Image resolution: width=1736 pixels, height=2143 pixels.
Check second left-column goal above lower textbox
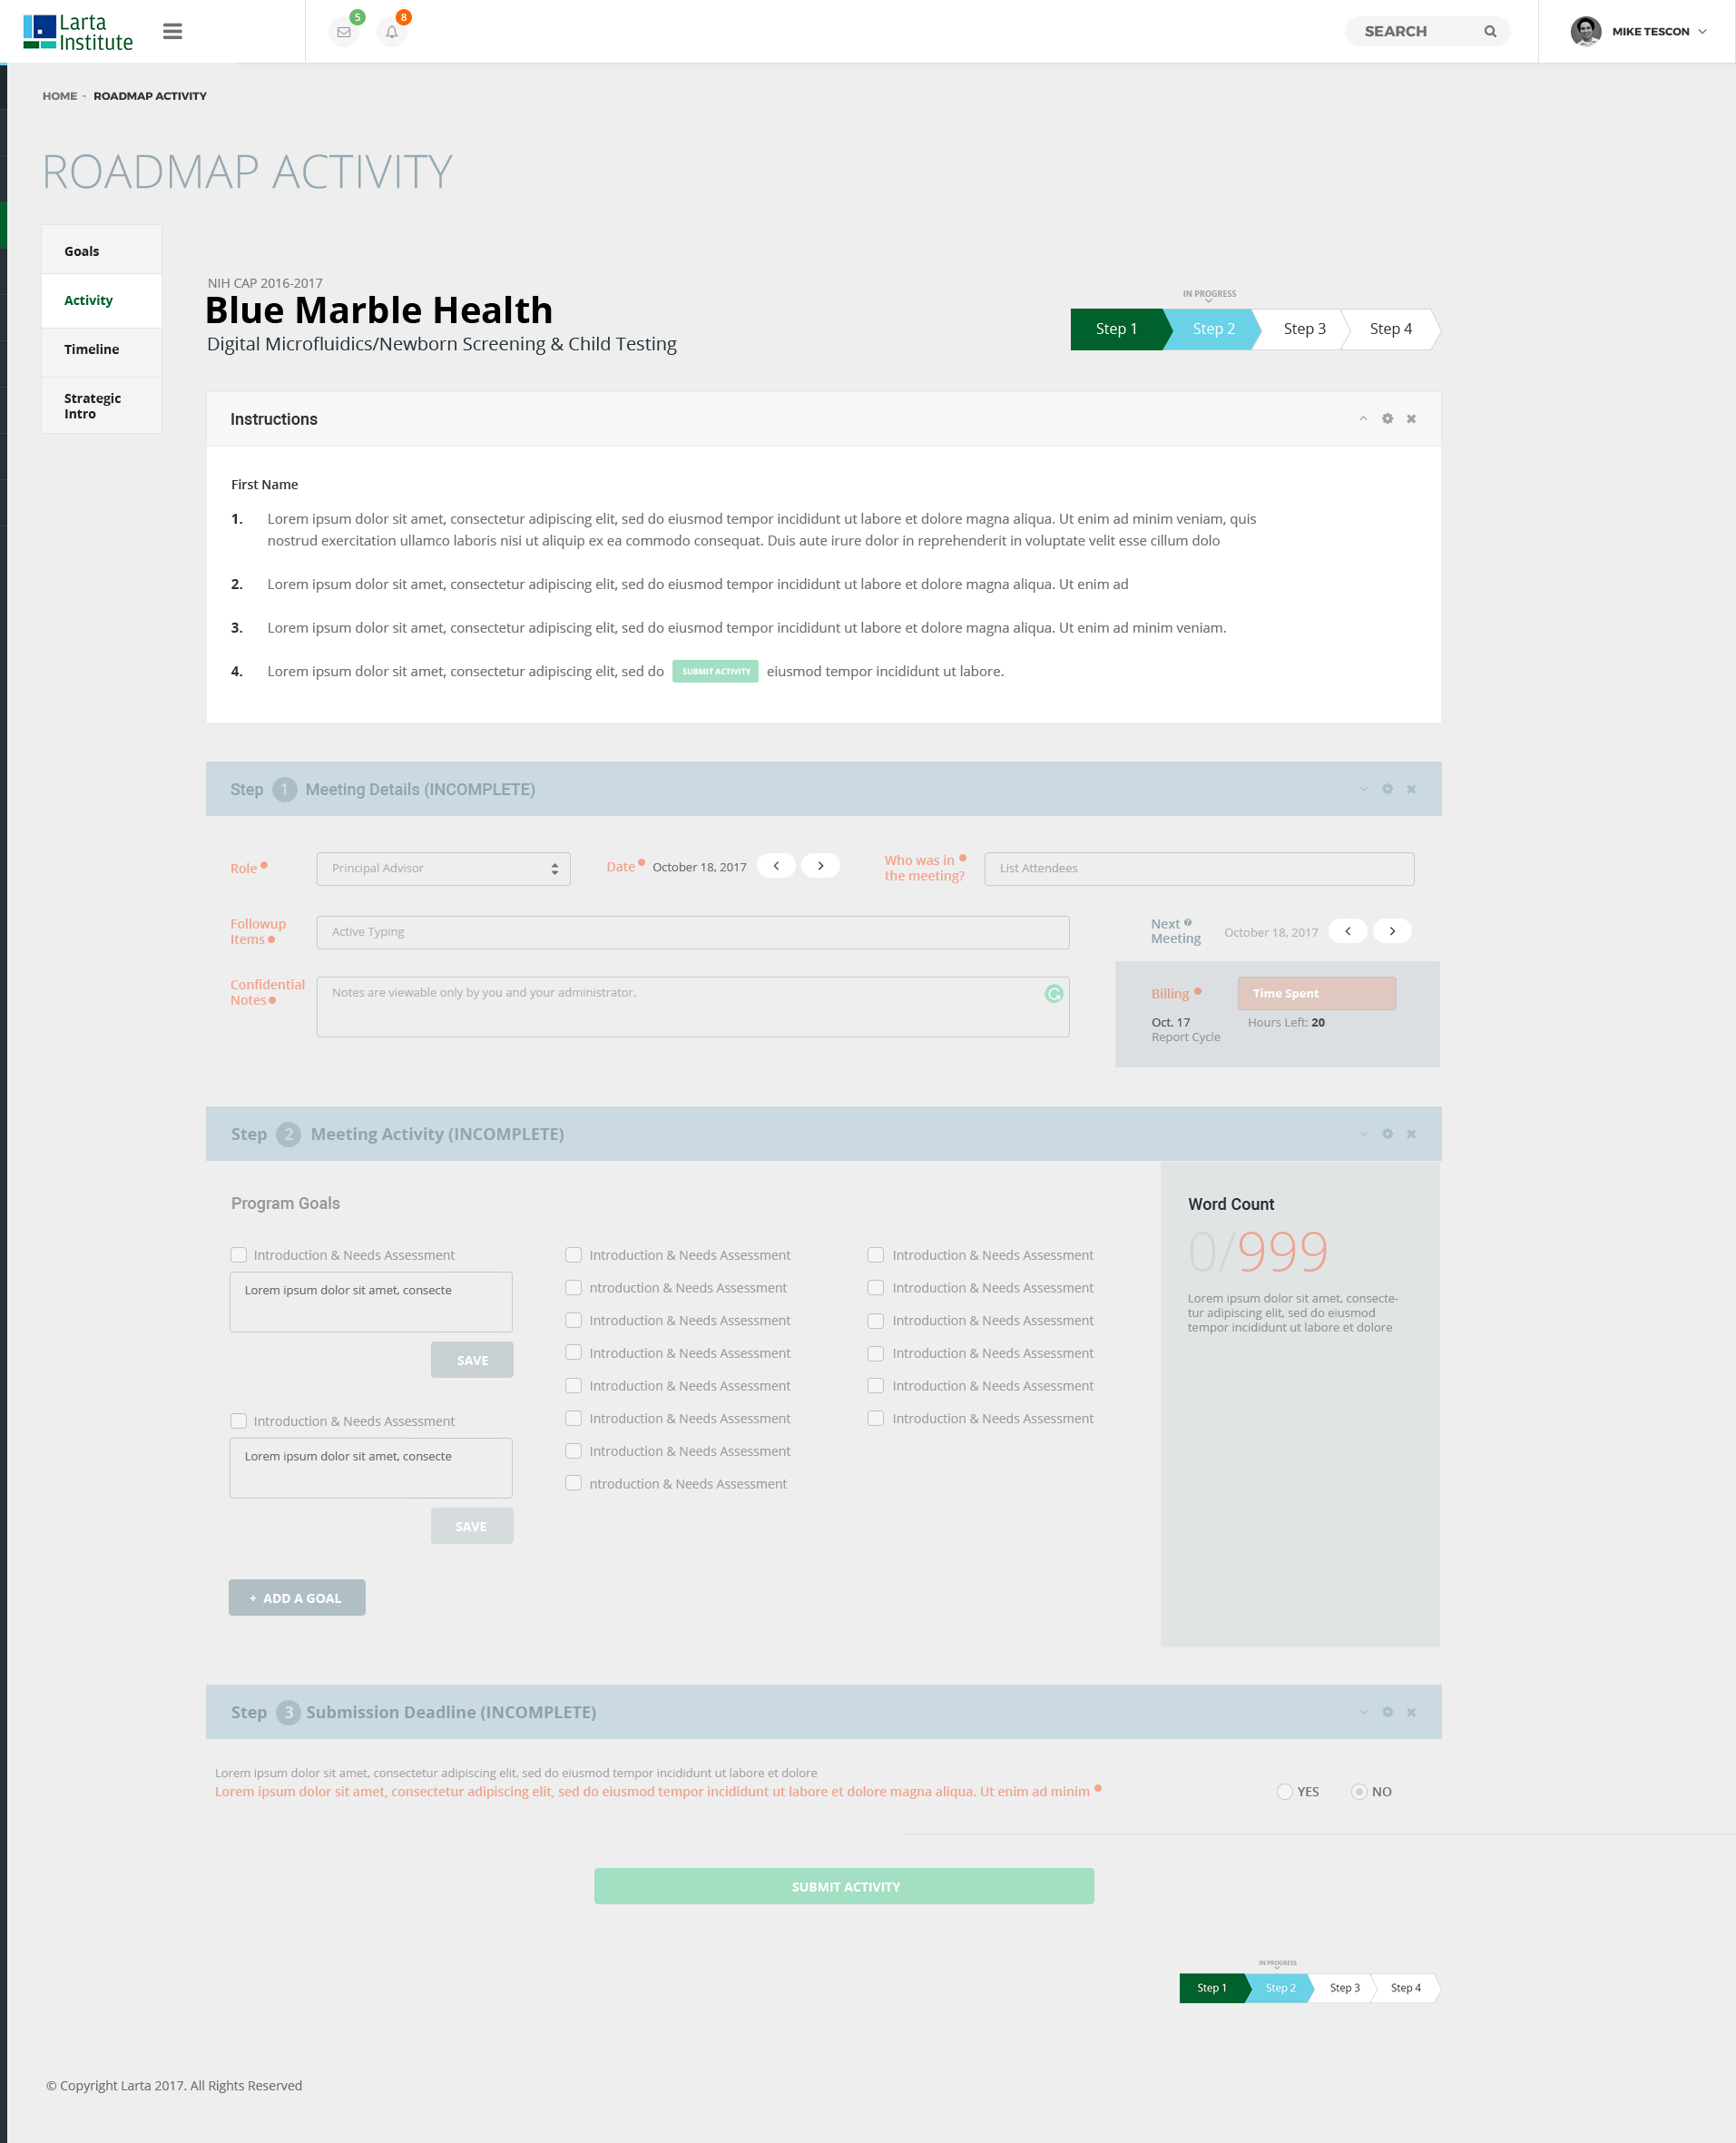pyautogui.click(x=239, y=1421)
